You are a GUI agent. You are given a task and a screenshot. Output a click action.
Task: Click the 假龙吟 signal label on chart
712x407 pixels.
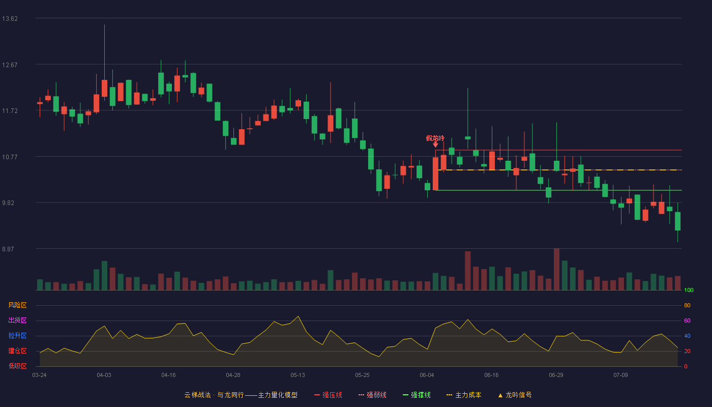435,138
